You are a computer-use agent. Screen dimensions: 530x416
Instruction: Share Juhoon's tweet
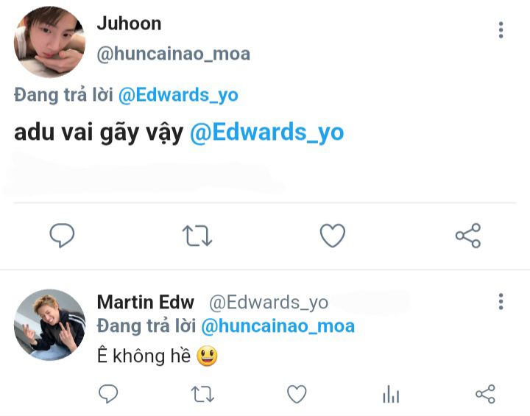[468, 236]
